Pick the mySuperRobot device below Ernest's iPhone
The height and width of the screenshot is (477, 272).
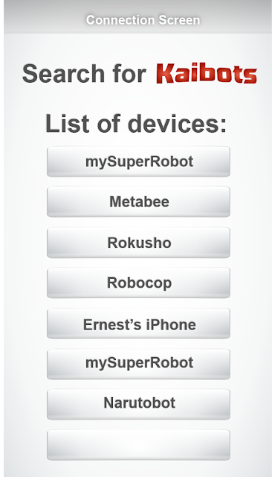click(x=138, y=364)
